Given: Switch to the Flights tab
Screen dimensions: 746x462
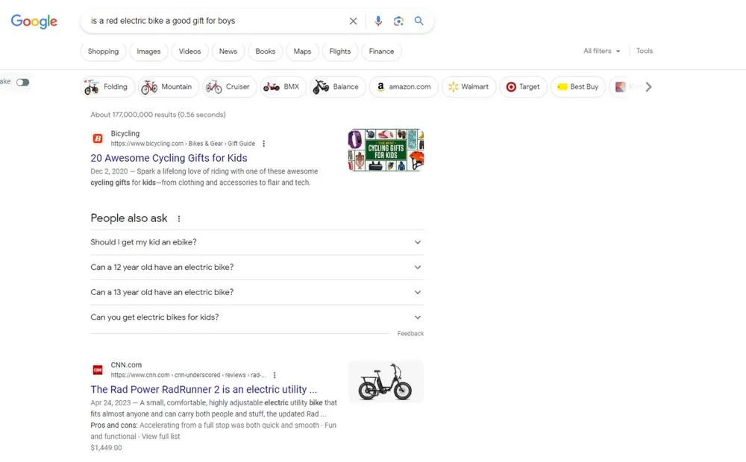Looking at the screenshot, I should click(x=339, y=51).
